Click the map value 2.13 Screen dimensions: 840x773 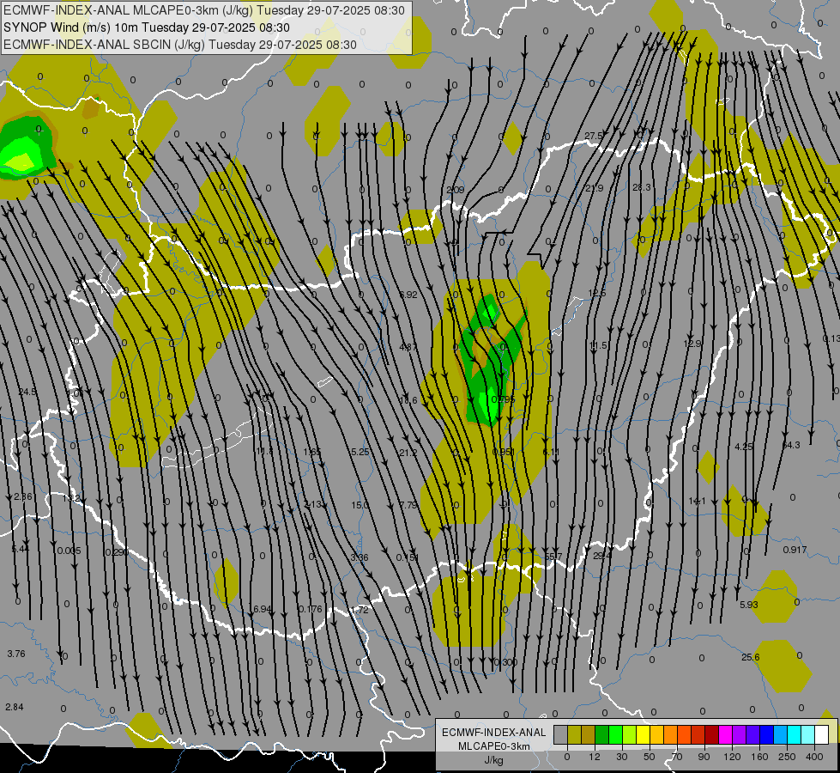click(x=313, y=504)
